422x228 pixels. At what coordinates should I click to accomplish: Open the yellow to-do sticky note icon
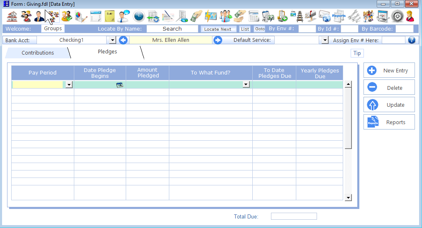[110, 17]
